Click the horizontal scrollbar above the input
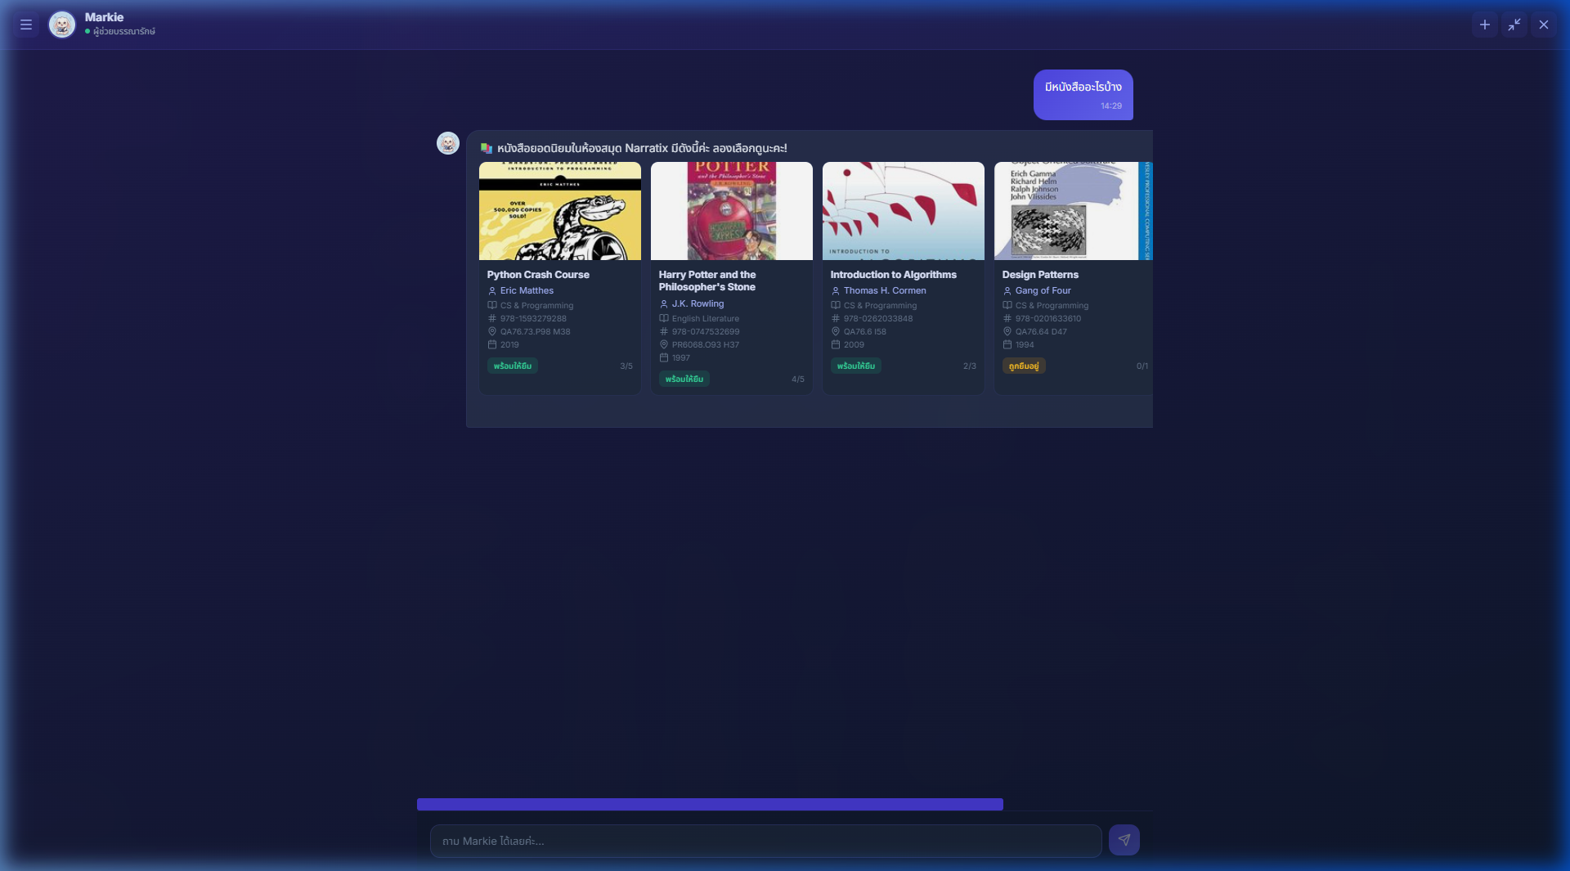 click(710, 805)
